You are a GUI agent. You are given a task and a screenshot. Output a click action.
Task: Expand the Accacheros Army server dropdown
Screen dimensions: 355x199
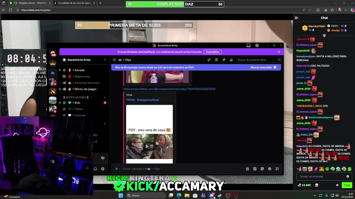click(105, 60)
